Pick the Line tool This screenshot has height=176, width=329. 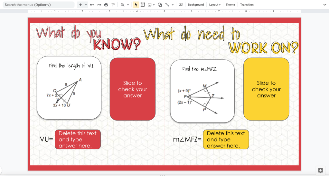pyautogui.click(x=167, y=5)
